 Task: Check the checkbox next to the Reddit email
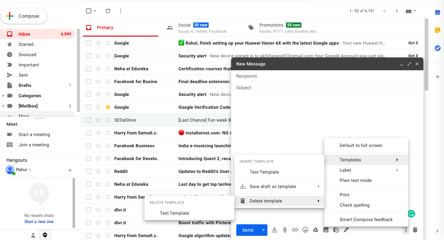pyautogui.click(x=89, y=171)
